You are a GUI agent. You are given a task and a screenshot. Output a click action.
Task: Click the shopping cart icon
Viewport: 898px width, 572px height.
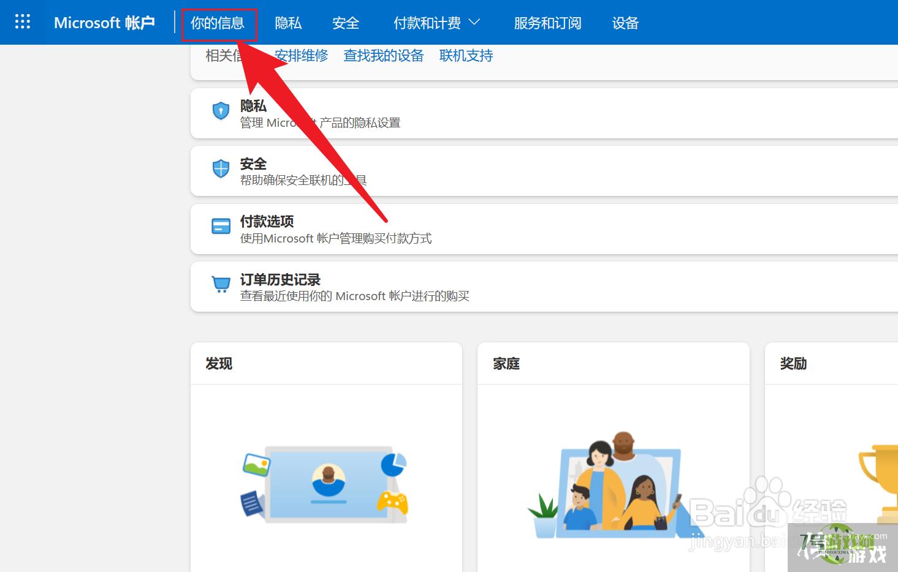[221, 284]
